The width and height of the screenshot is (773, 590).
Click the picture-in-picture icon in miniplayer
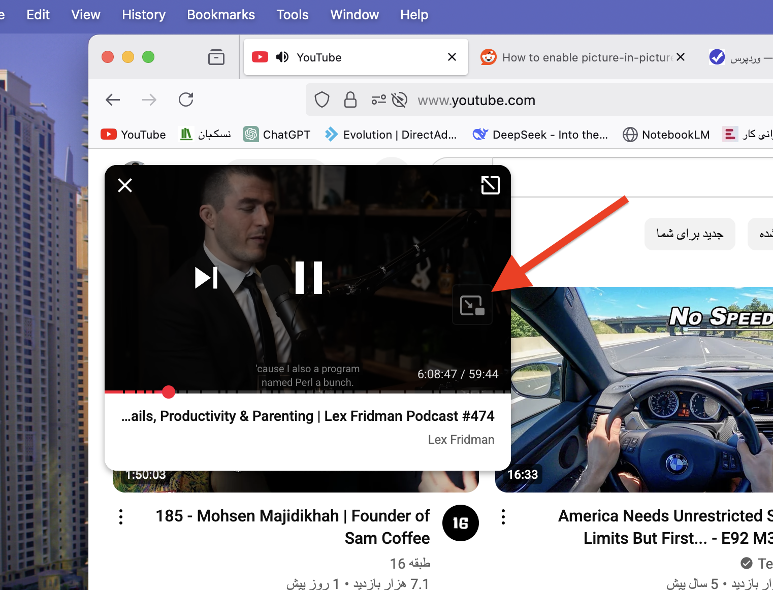472,305
